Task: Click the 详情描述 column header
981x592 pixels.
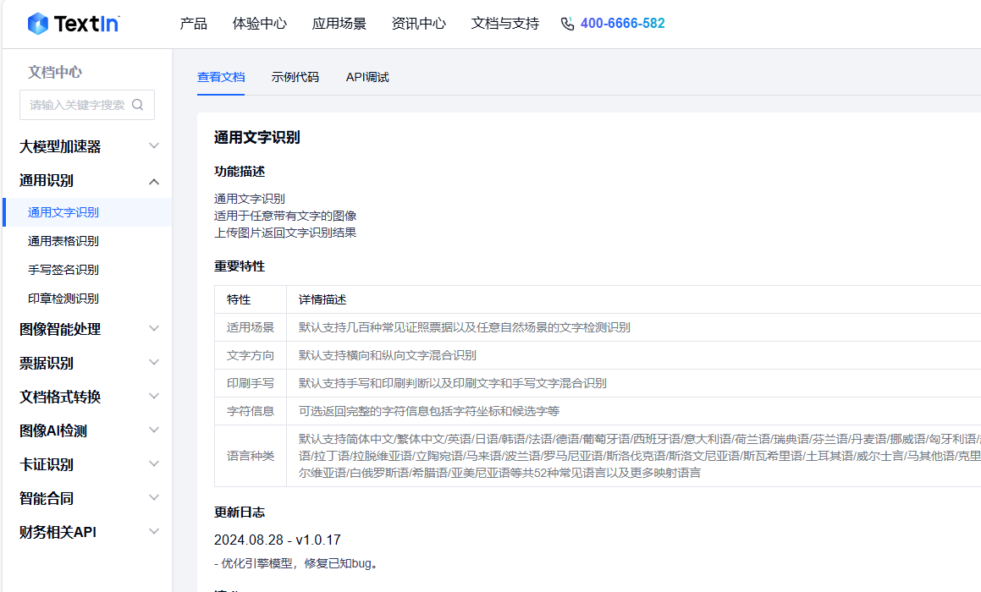Action: pos(322,300)
